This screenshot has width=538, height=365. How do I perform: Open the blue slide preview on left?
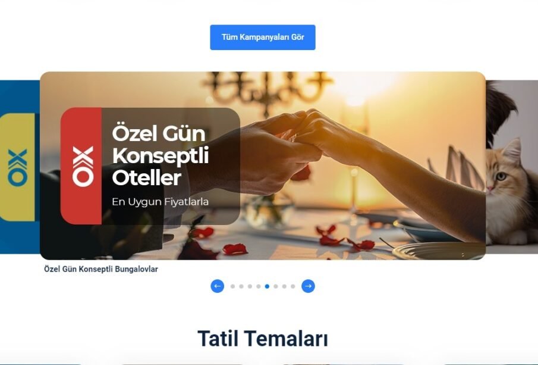pos(20,167)
